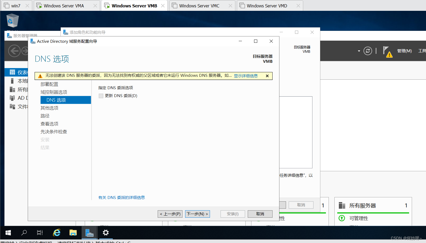Go to 路径 wizard step

[45, 116]
